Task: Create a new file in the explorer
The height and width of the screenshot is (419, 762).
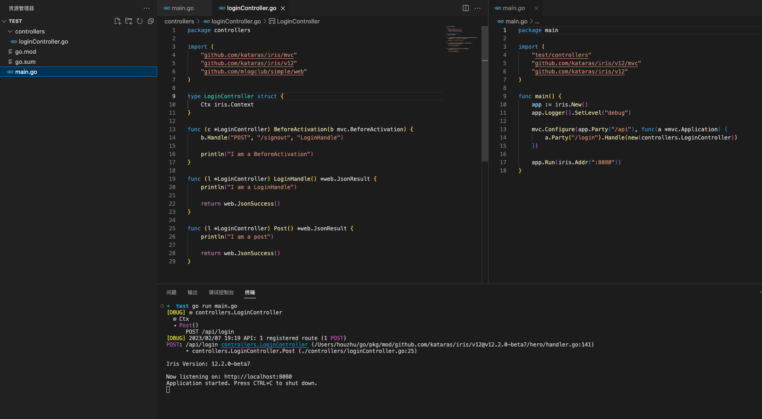Action: tap(118, 21)
